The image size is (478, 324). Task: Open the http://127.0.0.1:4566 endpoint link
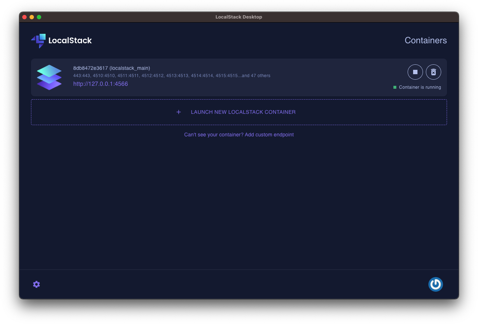pyautogui.click(x=101, y=84)
